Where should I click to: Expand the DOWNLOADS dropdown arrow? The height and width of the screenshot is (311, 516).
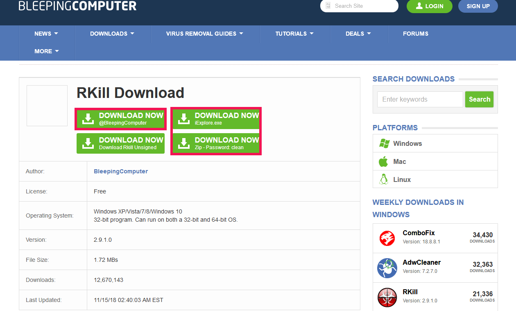132,34
